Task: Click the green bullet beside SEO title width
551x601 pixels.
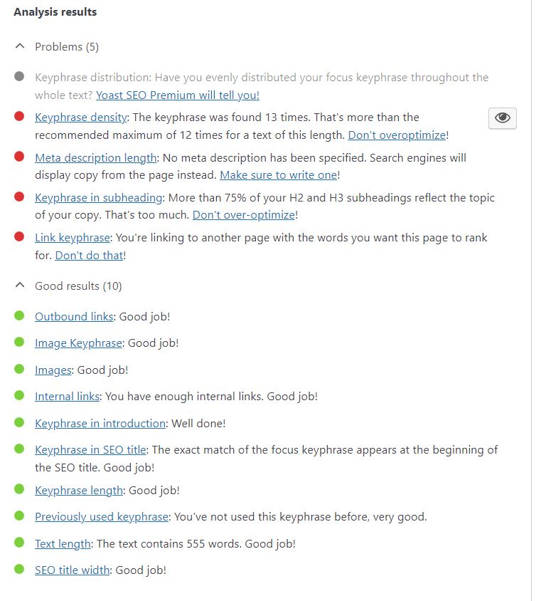Action: [x=19, y=569]
